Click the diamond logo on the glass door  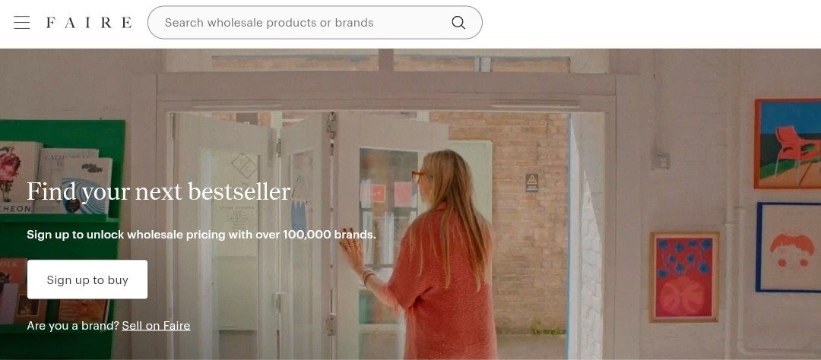[x=244, y=166]
